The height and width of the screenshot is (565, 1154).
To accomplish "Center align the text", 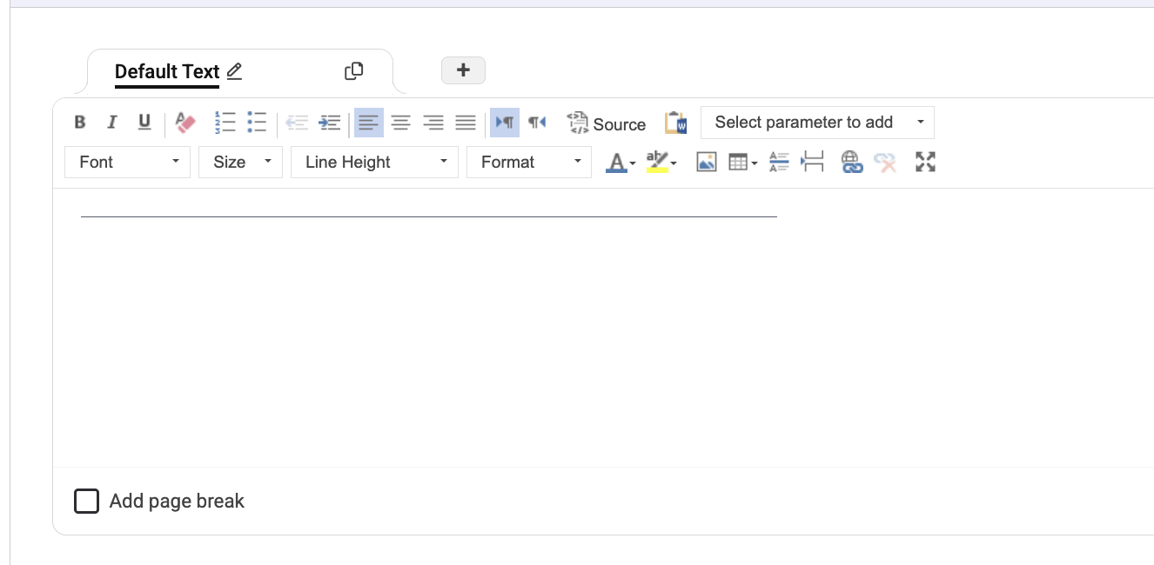I will tap(400, 123).
